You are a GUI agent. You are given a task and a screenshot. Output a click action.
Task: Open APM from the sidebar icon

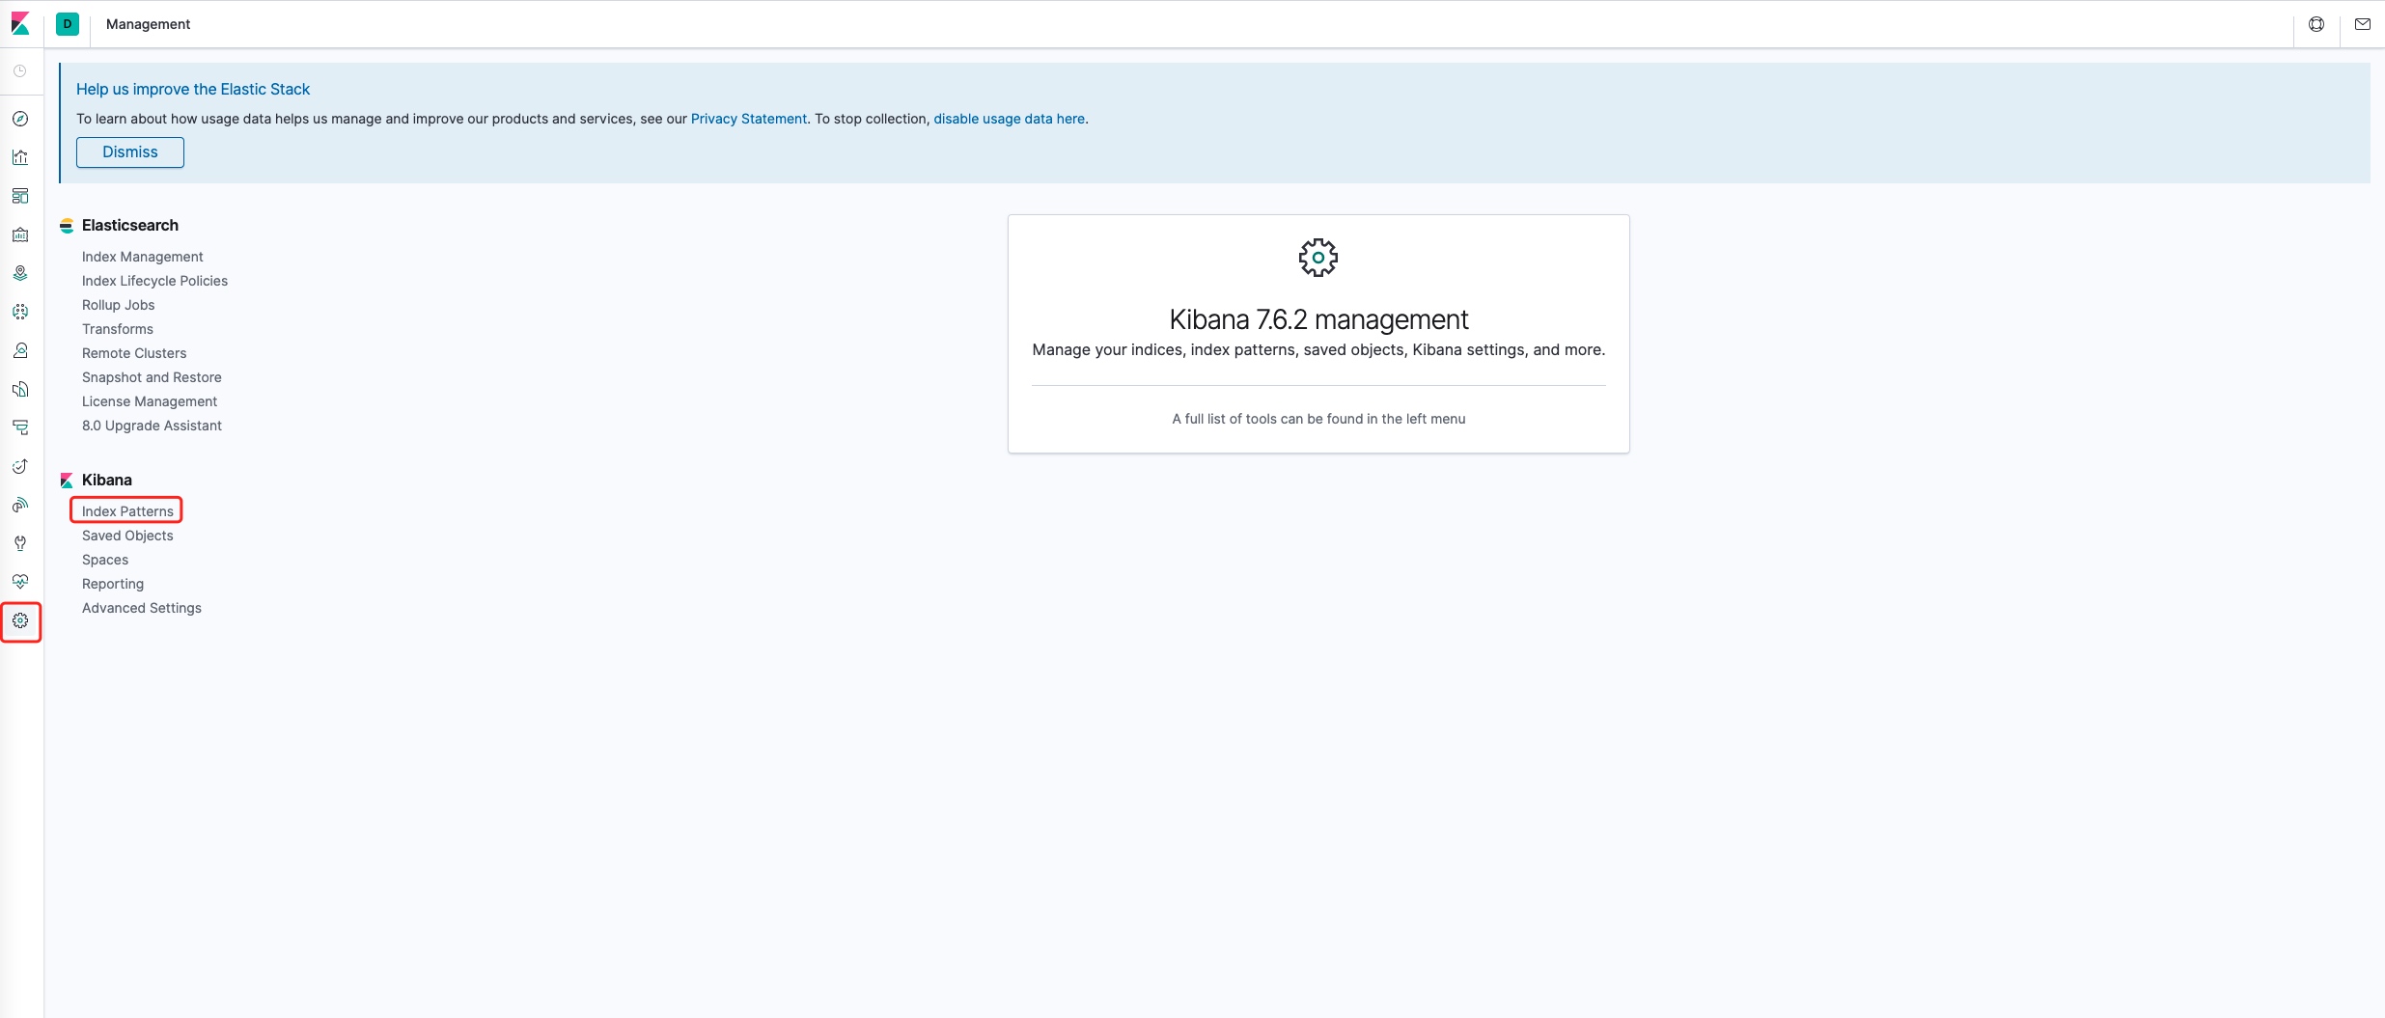tap(20, 427)
